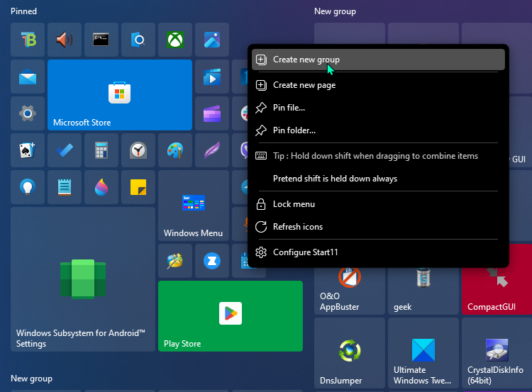Image resolution: width=532 pixels, height=392 pixels.
Task: Open the magic wand folder tile
Action: point(175,261)
